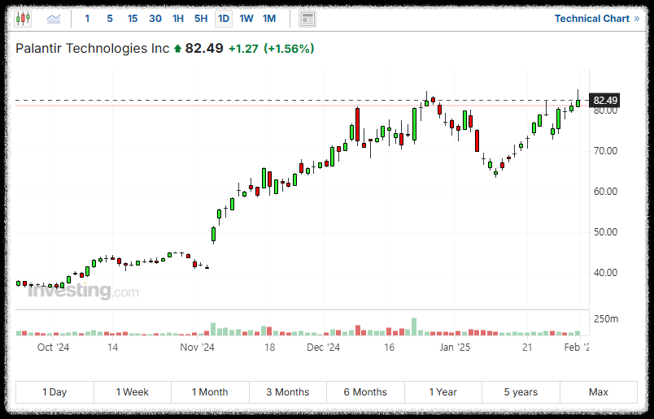
Task: Switch to the area chart type icon
Action: [x=54, y=19]
